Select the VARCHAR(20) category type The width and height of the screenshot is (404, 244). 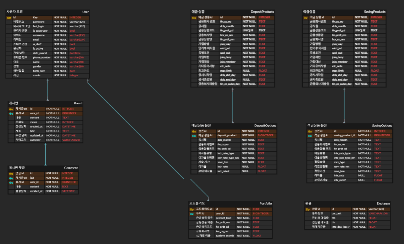click(x=71, y=140)
